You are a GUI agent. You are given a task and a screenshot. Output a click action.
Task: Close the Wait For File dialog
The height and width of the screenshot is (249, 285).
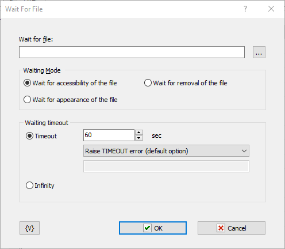tap(271, 9)
